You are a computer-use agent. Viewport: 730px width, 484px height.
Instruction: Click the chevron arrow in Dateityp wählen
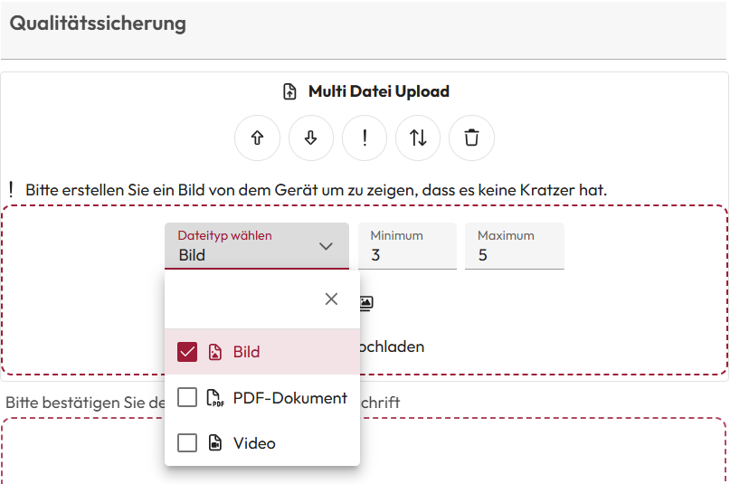[327, 246]
